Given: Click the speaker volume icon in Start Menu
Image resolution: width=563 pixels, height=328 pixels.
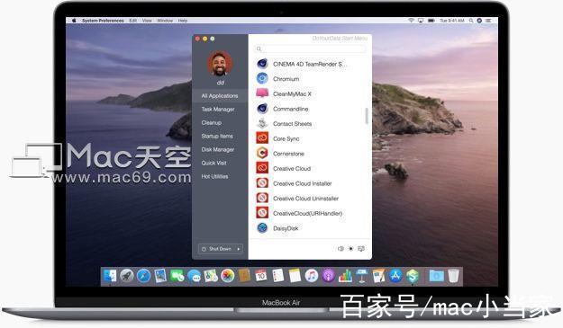Looking at the screenshot, I should (341, 249).
